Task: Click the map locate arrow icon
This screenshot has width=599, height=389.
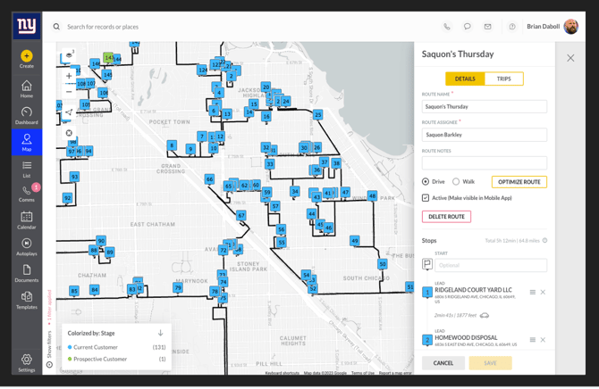Action: tap(69, 112)
